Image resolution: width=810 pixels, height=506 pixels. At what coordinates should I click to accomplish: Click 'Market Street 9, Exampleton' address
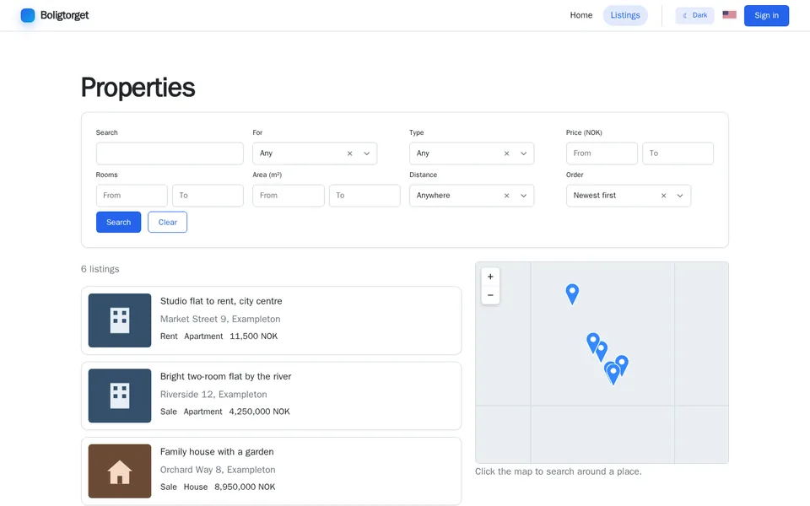point(220,319)
